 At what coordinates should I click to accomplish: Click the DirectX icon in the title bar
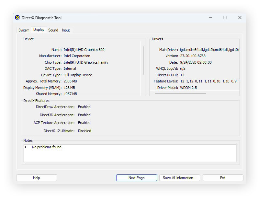17,18
